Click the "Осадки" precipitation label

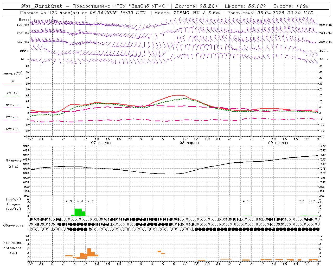[x=13, y=204]
